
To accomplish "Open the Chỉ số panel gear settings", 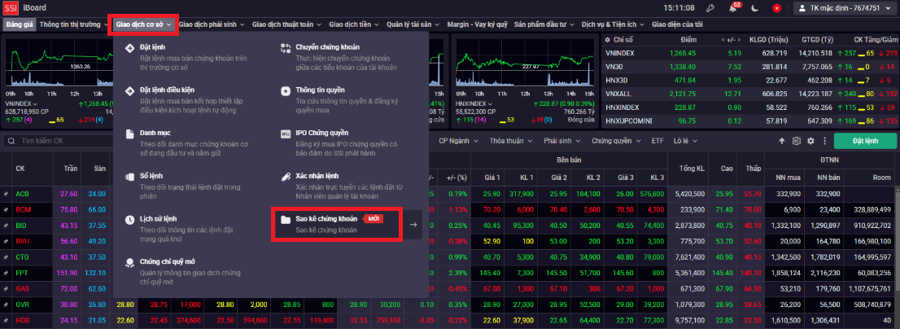I will point(608,40).
